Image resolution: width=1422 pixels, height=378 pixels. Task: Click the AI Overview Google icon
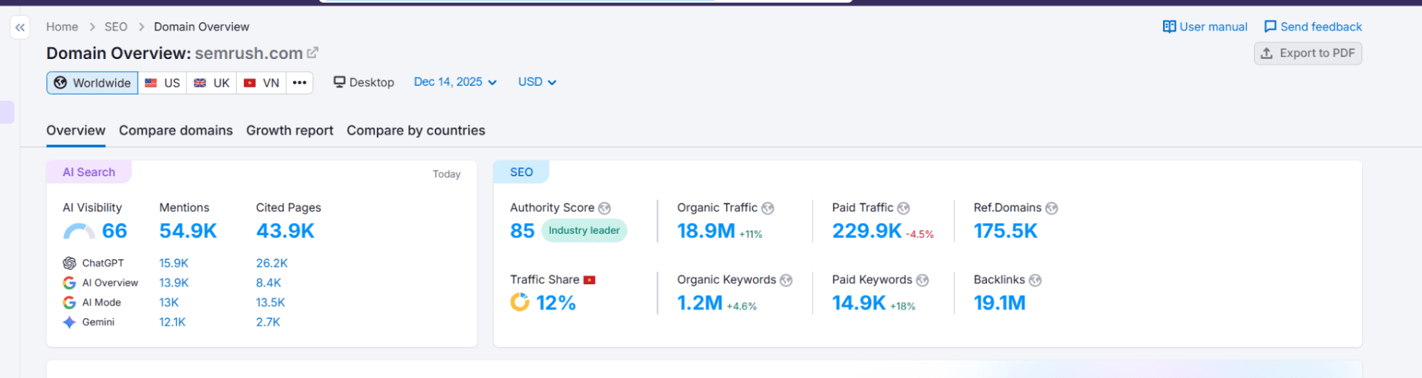[x=69, y=283]
